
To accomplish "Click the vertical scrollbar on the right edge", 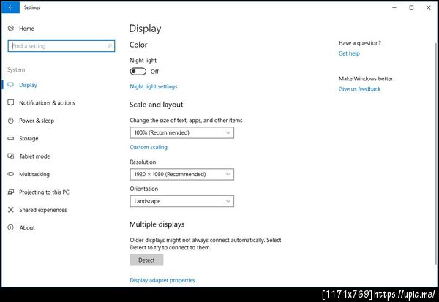I will point(435,154).
